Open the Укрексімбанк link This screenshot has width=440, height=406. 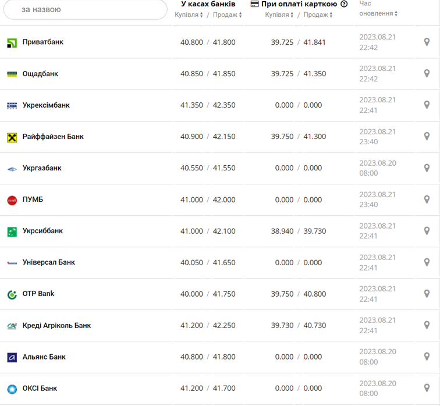click(46, 105)
